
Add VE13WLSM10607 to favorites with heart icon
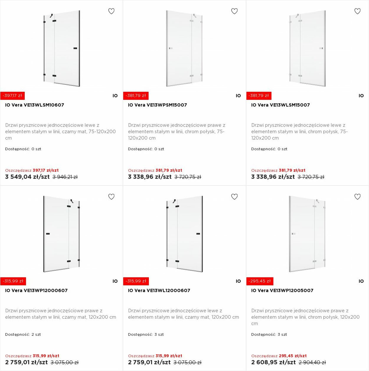111,11
